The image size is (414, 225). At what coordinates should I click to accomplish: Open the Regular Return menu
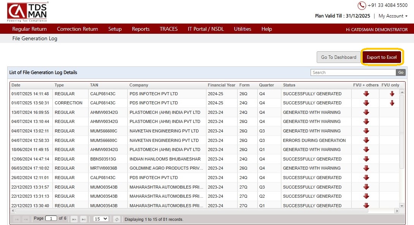coord(29,29)
